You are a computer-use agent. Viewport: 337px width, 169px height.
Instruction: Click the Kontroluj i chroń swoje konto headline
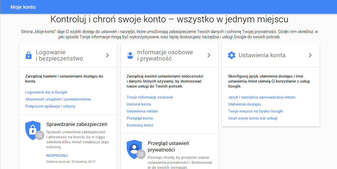click(x=169, y=19)
